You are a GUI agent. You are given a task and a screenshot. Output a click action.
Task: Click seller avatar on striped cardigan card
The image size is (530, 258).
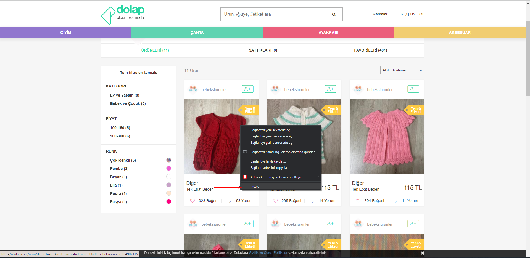click(276, 89)
